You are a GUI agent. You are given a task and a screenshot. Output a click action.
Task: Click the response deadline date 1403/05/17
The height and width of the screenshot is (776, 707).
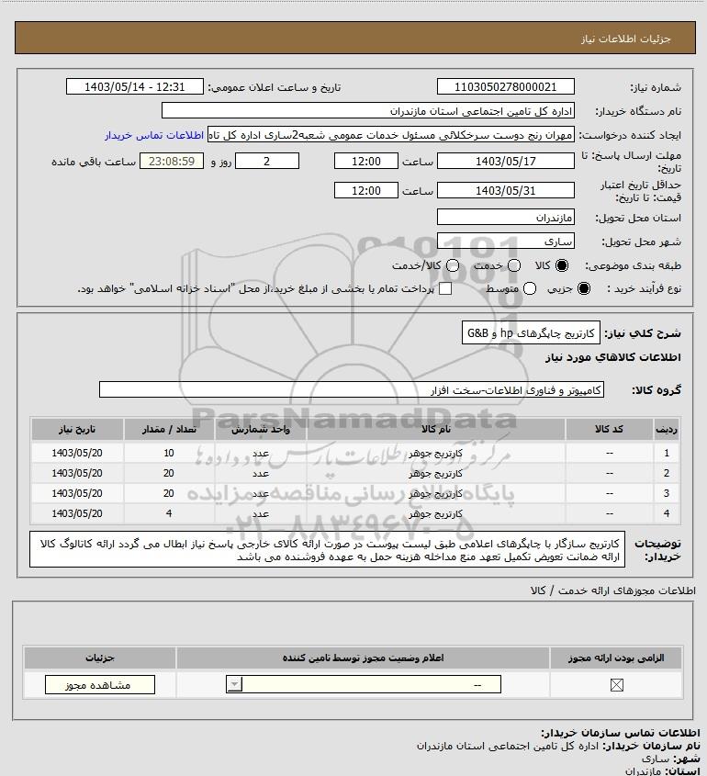pyautogui.click(x=506, y=162)
